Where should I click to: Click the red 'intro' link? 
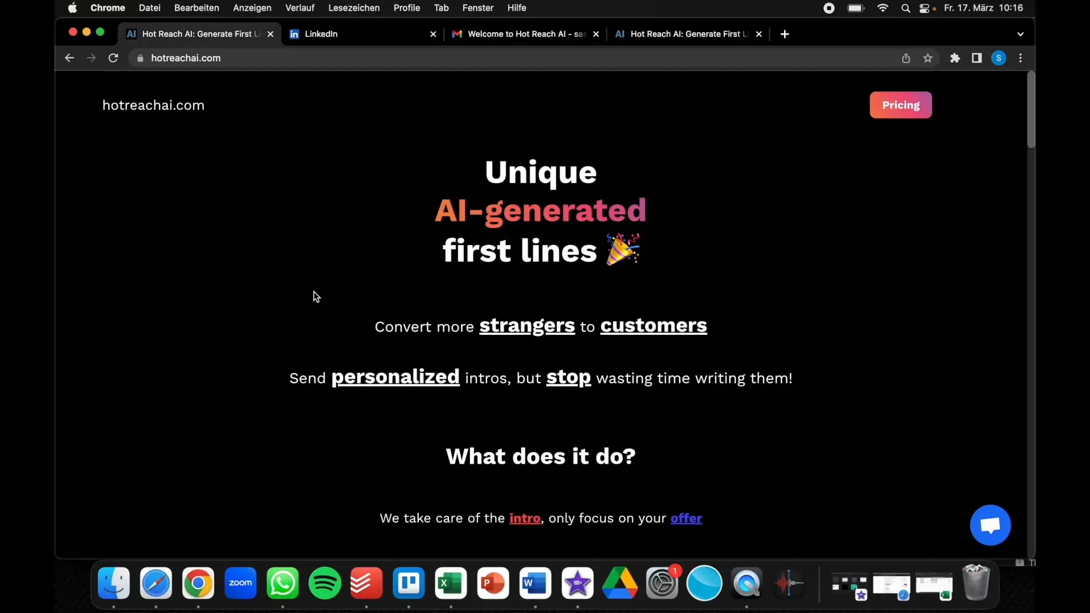(x=525, y=518)
